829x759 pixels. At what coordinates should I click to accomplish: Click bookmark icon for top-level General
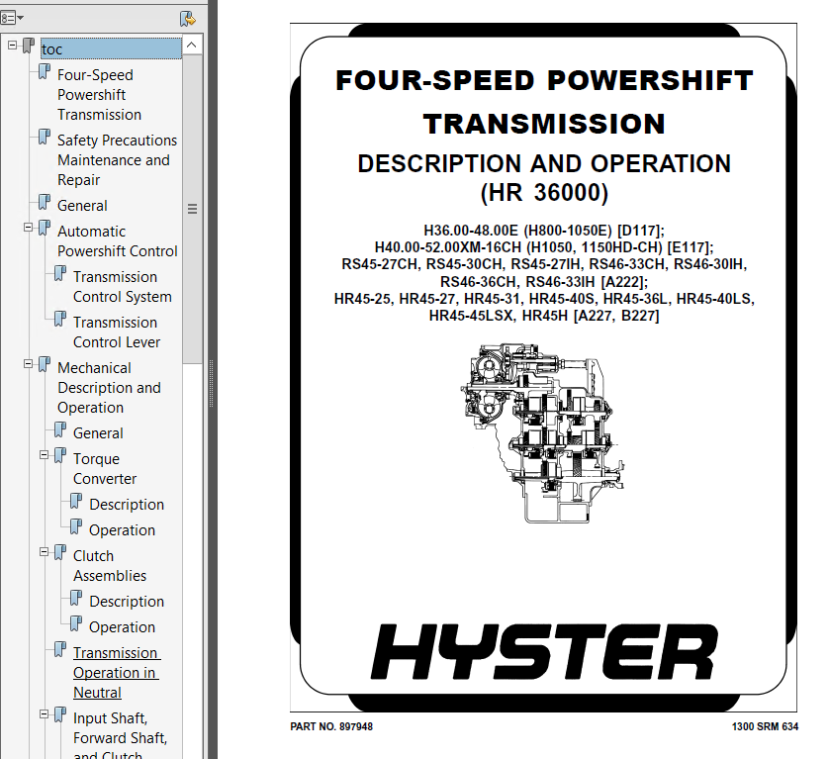45,202
